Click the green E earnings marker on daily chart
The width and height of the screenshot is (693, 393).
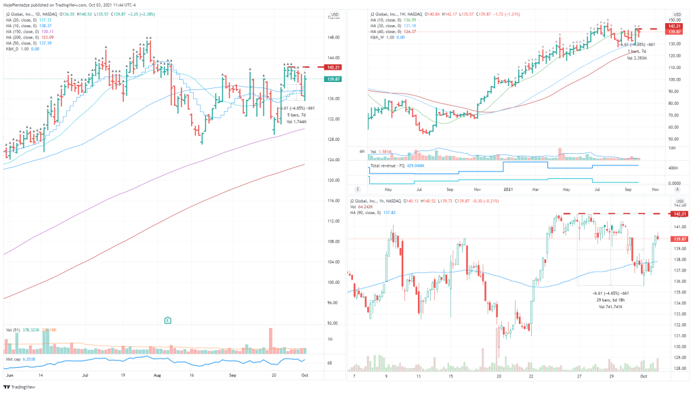tap(167, 319)
